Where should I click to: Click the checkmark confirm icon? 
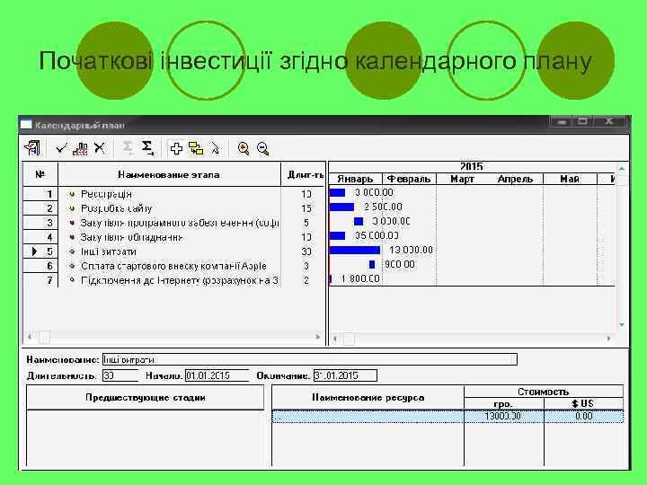(61, 147)
